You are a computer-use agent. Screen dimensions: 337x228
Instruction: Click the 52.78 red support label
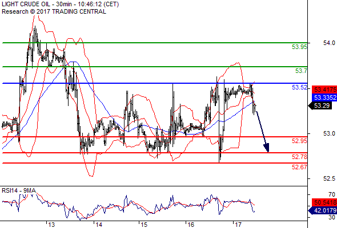point(299,157)
